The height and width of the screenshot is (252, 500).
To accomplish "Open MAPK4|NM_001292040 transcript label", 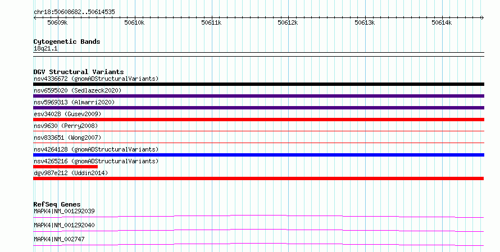I will point(64,225).
